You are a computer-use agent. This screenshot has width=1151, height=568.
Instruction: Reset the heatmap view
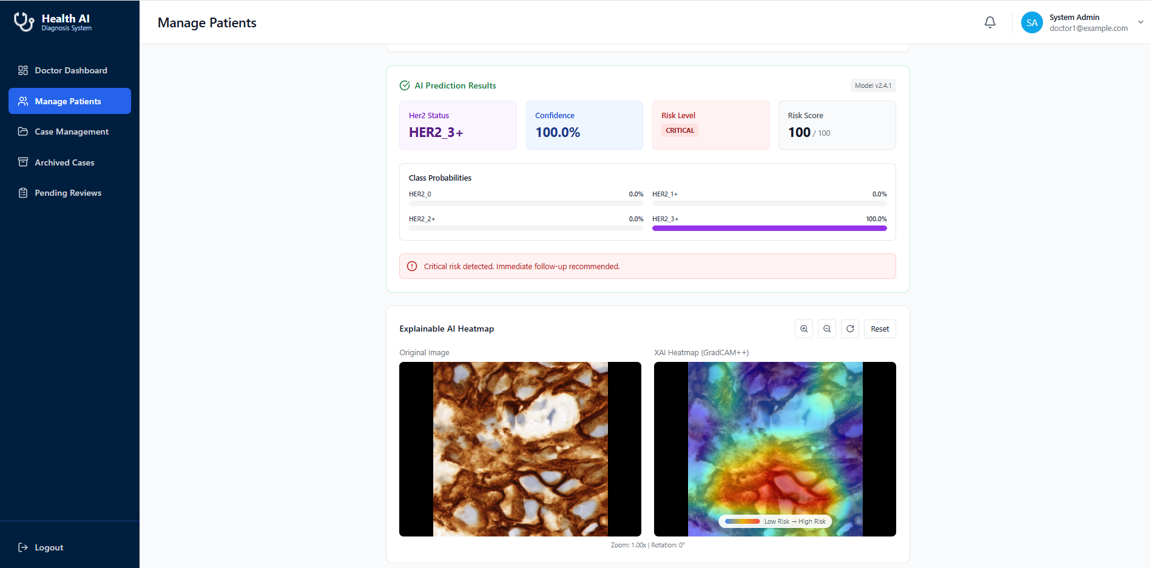(x=880, y=329)
